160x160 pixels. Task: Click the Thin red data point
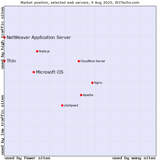4,61
